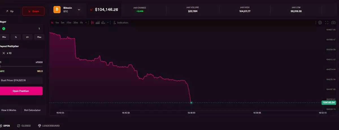The height and width of the screenshot is (130, 339).
Task: Click the orange Bitcoin logo icon
Action: [57, 10]
